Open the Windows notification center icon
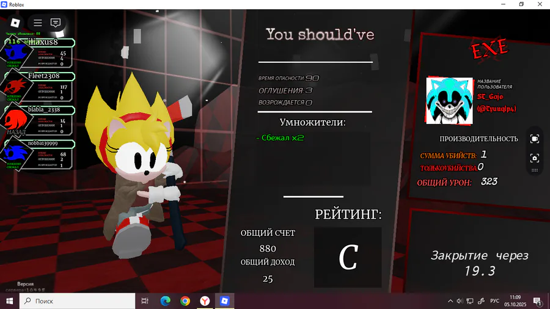Viewport: 550px width, 309px height. 537,301
